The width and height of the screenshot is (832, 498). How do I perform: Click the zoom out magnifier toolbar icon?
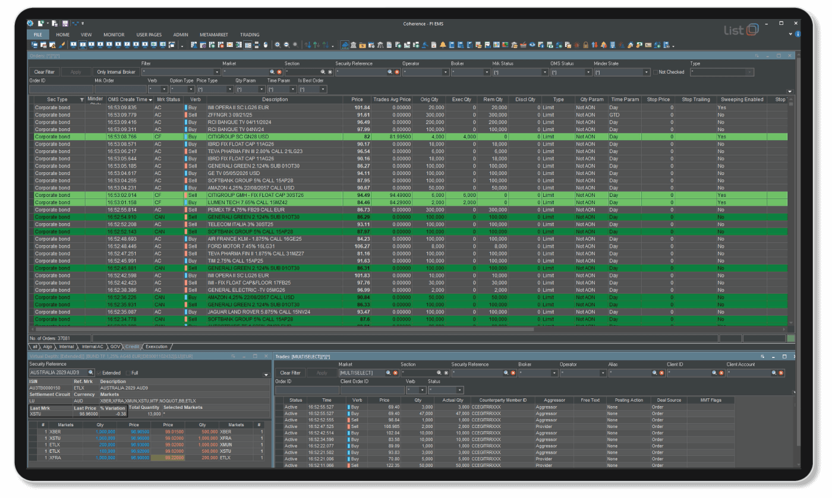(x=286, y=45)
